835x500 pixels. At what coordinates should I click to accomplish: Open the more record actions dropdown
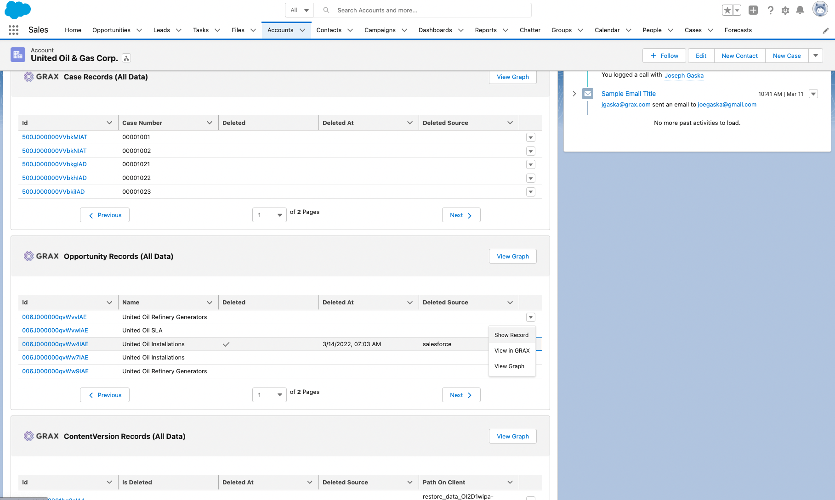[x=816, y=56]
